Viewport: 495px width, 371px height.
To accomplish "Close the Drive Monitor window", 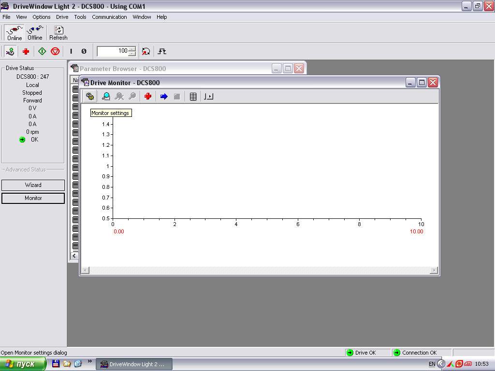I will (x=433, y=83).
